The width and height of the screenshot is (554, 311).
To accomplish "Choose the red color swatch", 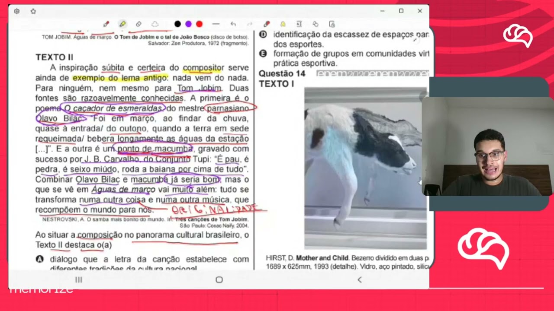I will coord(199,24).
